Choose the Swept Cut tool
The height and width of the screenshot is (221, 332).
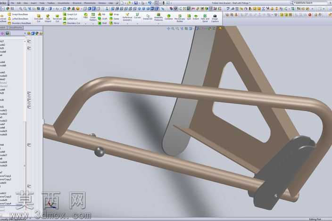(70, 14)
